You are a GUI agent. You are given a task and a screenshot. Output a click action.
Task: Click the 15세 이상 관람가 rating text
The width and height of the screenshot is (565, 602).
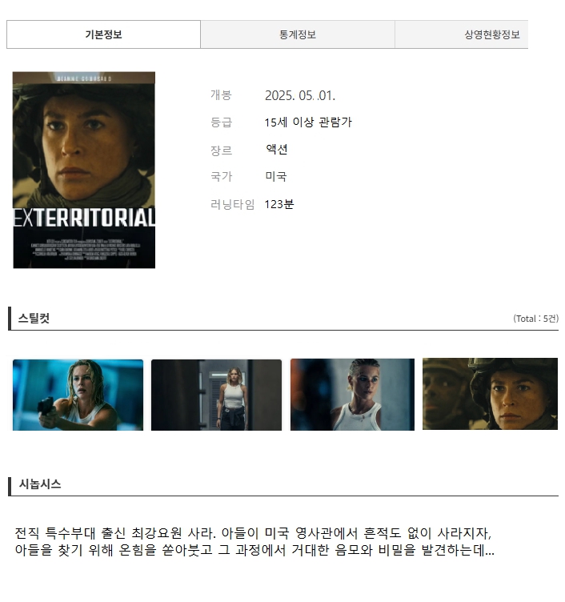[308, 122]
